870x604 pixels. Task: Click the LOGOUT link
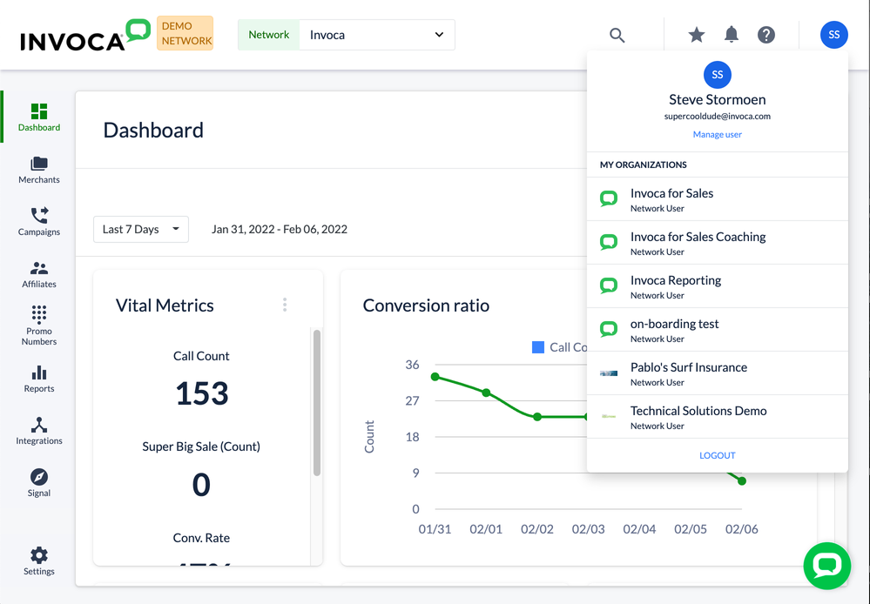click(718, 455)
